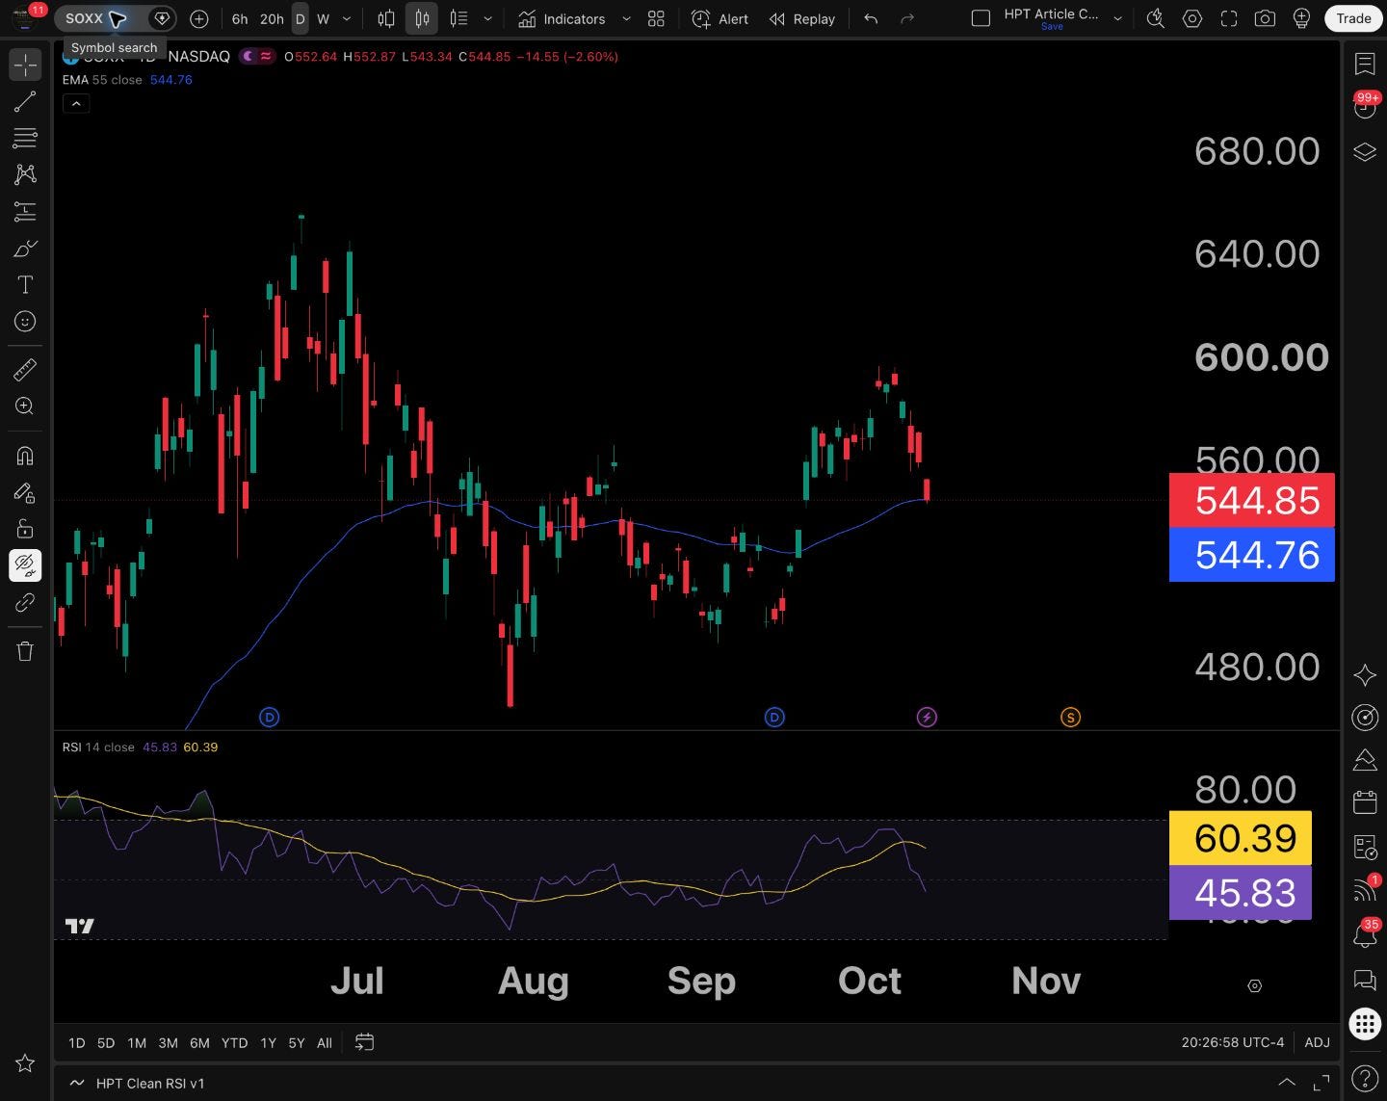
Task: Open the alerts bell icon
Action: (x=1365, y=935)
